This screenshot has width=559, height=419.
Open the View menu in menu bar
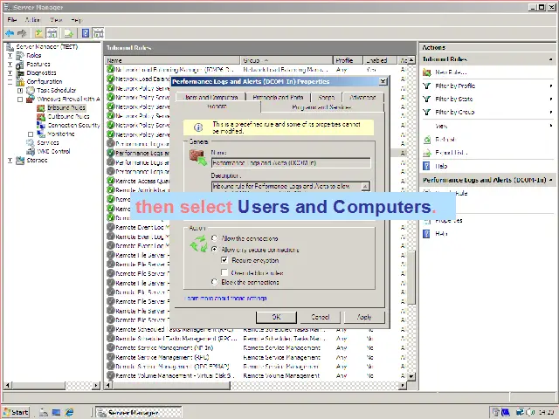[x=56, y=20]
